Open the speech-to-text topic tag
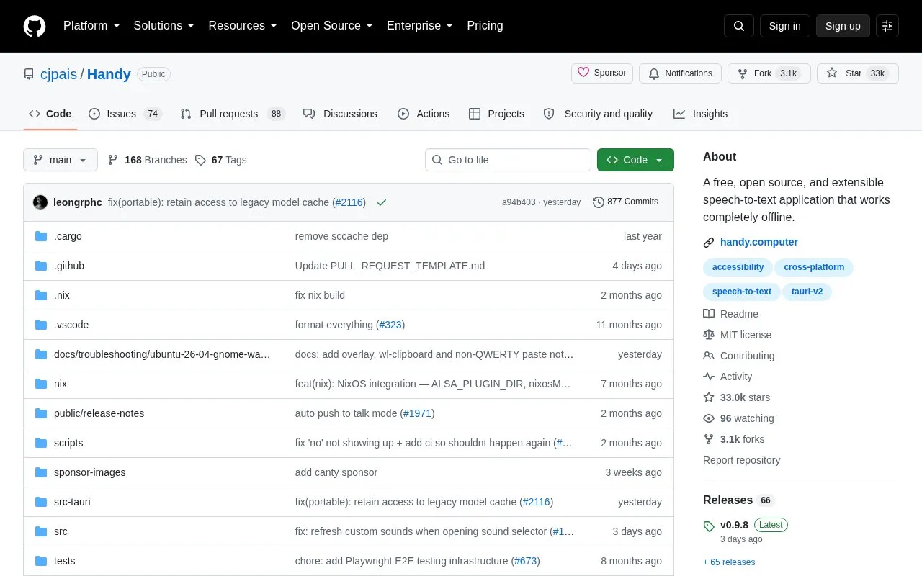This screenshot has height=576, width=922. tap(742, 292)
